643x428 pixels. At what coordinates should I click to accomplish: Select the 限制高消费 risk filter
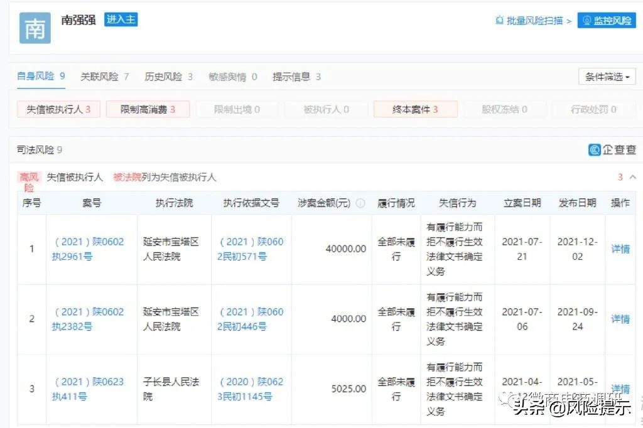pos(148,109)
